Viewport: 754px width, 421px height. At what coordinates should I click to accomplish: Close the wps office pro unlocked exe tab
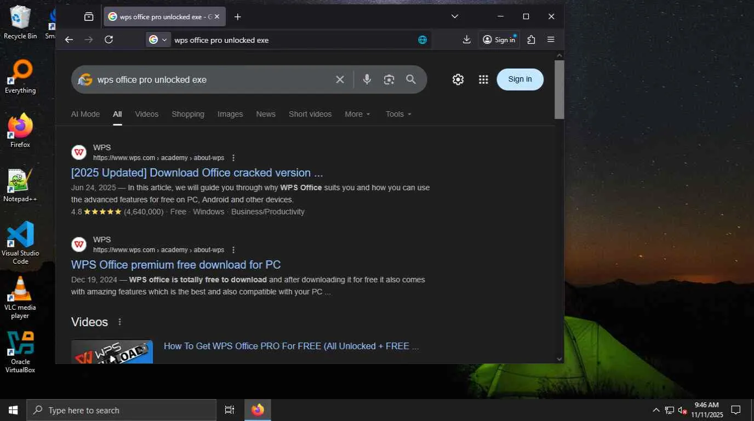[x=217, y=16]
